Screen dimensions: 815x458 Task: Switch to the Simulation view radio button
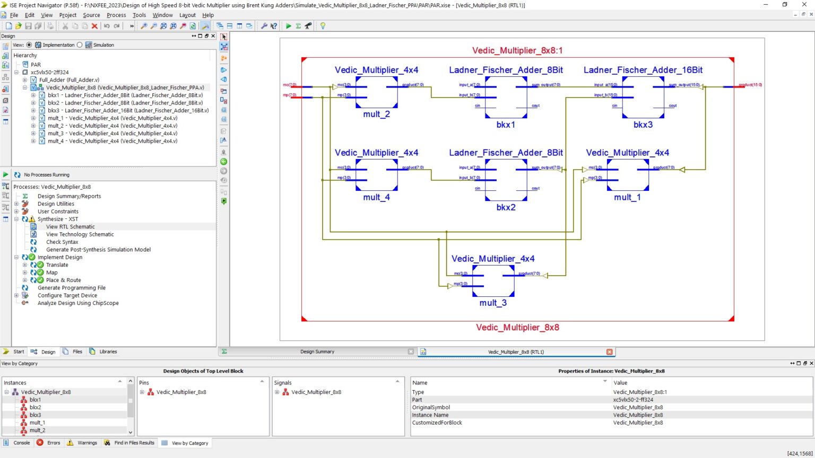coord(81,45)
